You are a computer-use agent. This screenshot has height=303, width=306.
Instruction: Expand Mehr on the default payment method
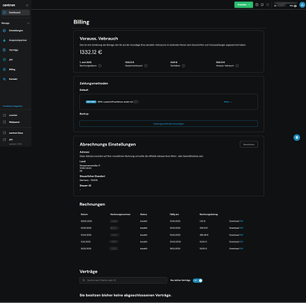[228, 102]
